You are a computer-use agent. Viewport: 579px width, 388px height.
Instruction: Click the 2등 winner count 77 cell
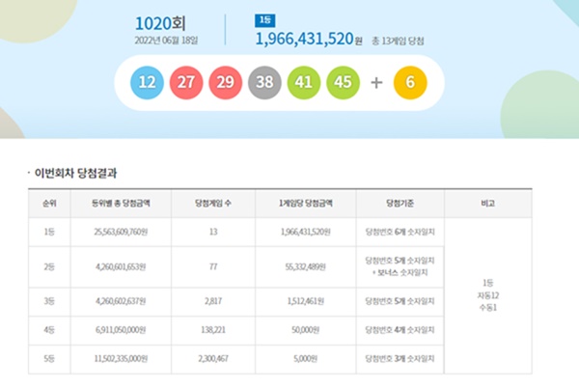(213, 267)
